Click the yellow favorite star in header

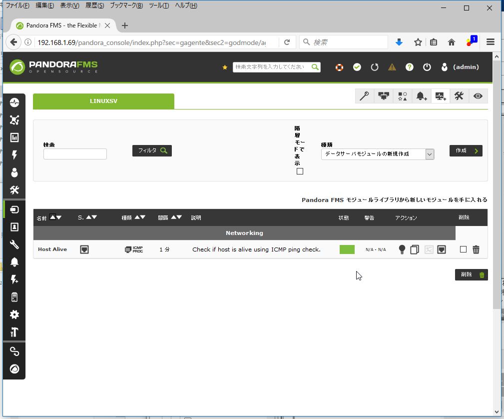[x=225, y=67]
